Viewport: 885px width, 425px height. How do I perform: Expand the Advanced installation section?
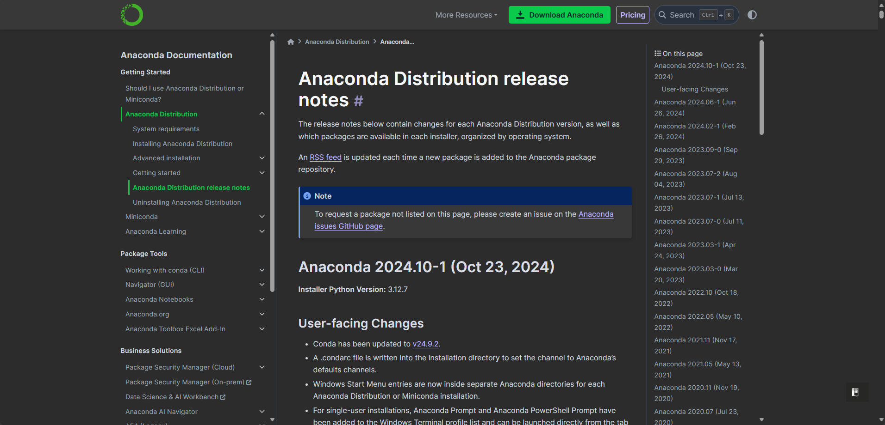(x=262, y=158)
